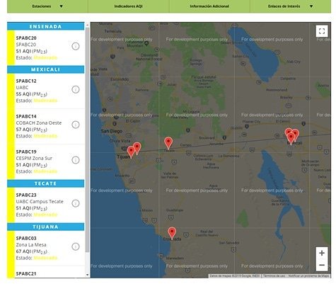Zoom out on the map
The width and height of the screenshot is (336, 284).
pos(322,265)
